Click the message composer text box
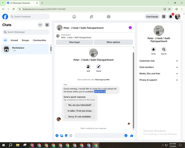The width and height of the screenshot is (185, 148). (99, 136)
